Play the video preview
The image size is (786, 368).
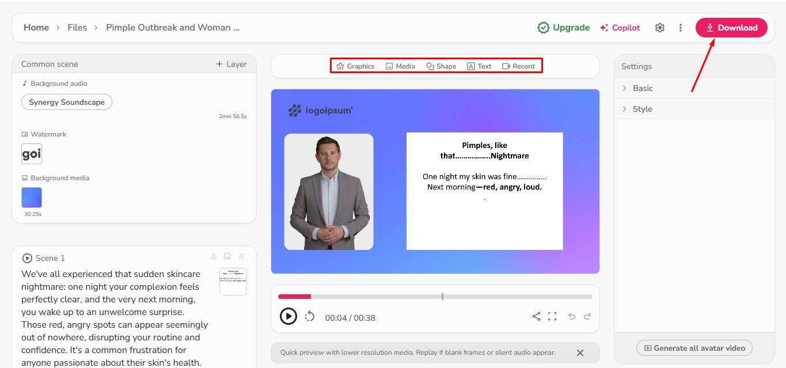pos(288,316)
